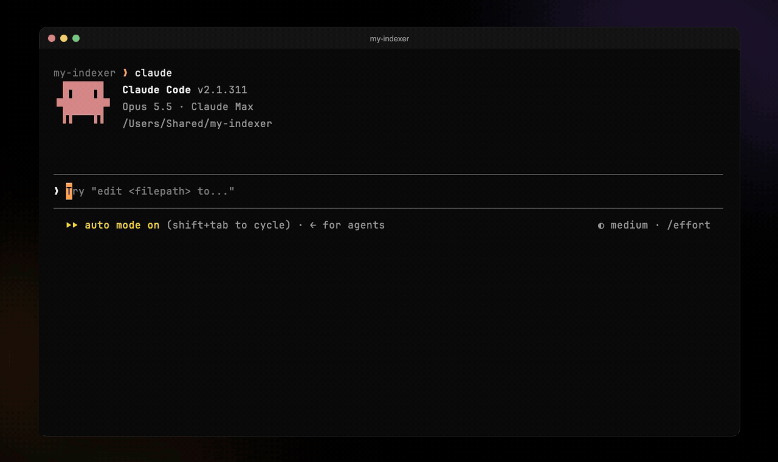Screen dimensions: 778x462
Task: Click the "medium" effort level text
Action: 629,225
